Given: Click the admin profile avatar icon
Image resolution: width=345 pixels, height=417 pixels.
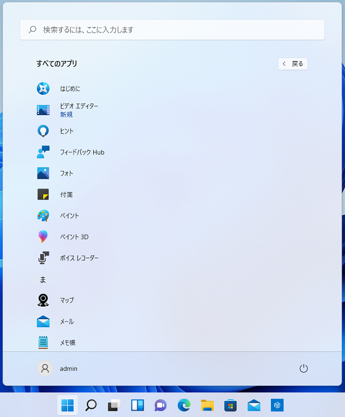Looking at the screenshot, I should click(x=45, y=368).
